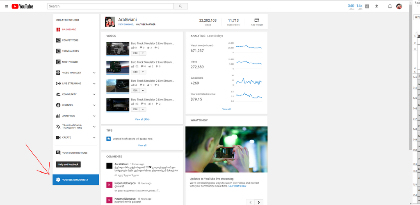Click Ani Wiklauri's black avatar
The height and width of the screenshot is (205, 420).
pos(109,166)
